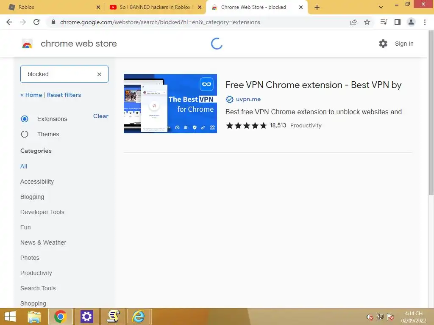
Task: Click the Home link in sidebar
Action: coord(31,95)
